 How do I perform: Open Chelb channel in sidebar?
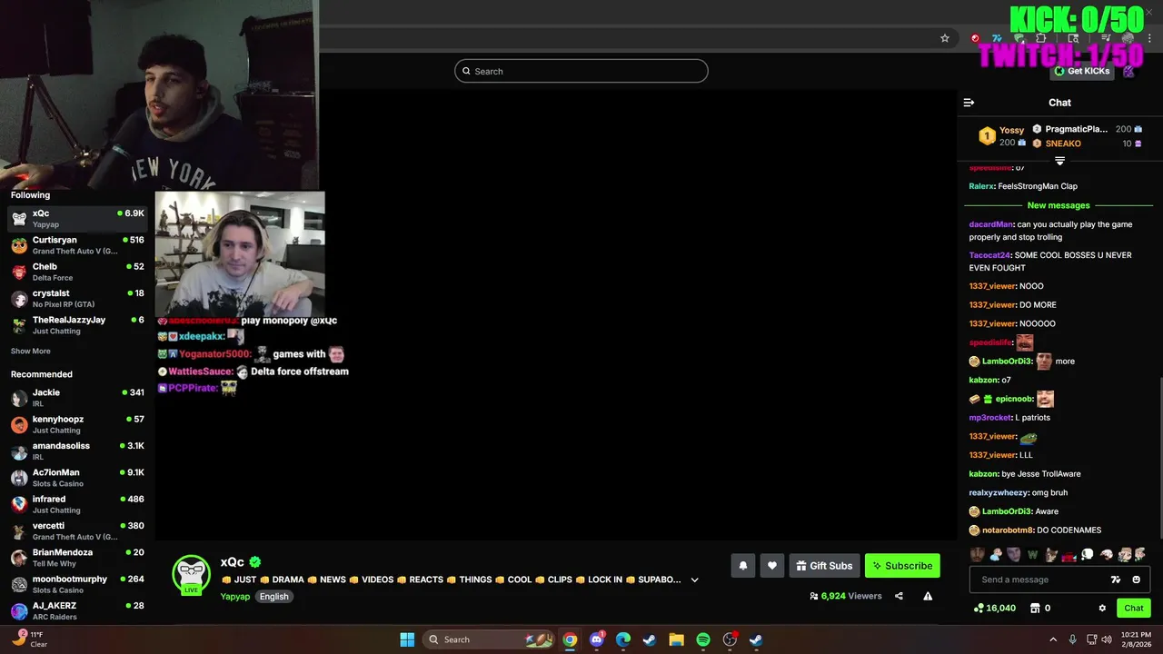77,272
